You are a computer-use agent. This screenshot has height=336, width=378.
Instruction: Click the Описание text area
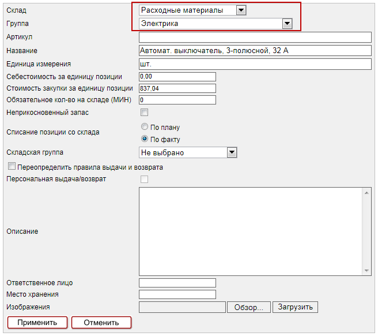tap(251, 232)
